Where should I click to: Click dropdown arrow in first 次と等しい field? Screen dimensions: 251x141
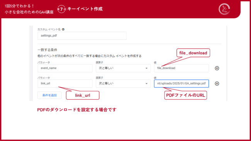click(x=146, y=68)
